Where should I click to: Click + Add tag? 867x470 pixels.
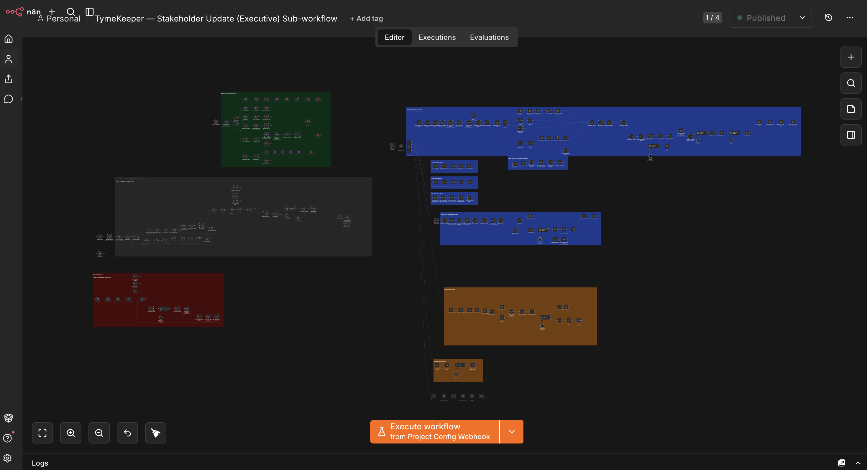tap(367, 19)
